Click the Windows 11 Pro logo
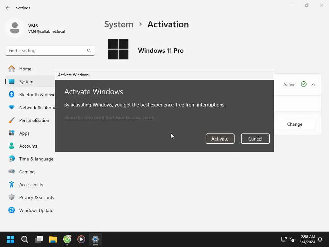Screen dimensions: 329x247 (118, 49)
